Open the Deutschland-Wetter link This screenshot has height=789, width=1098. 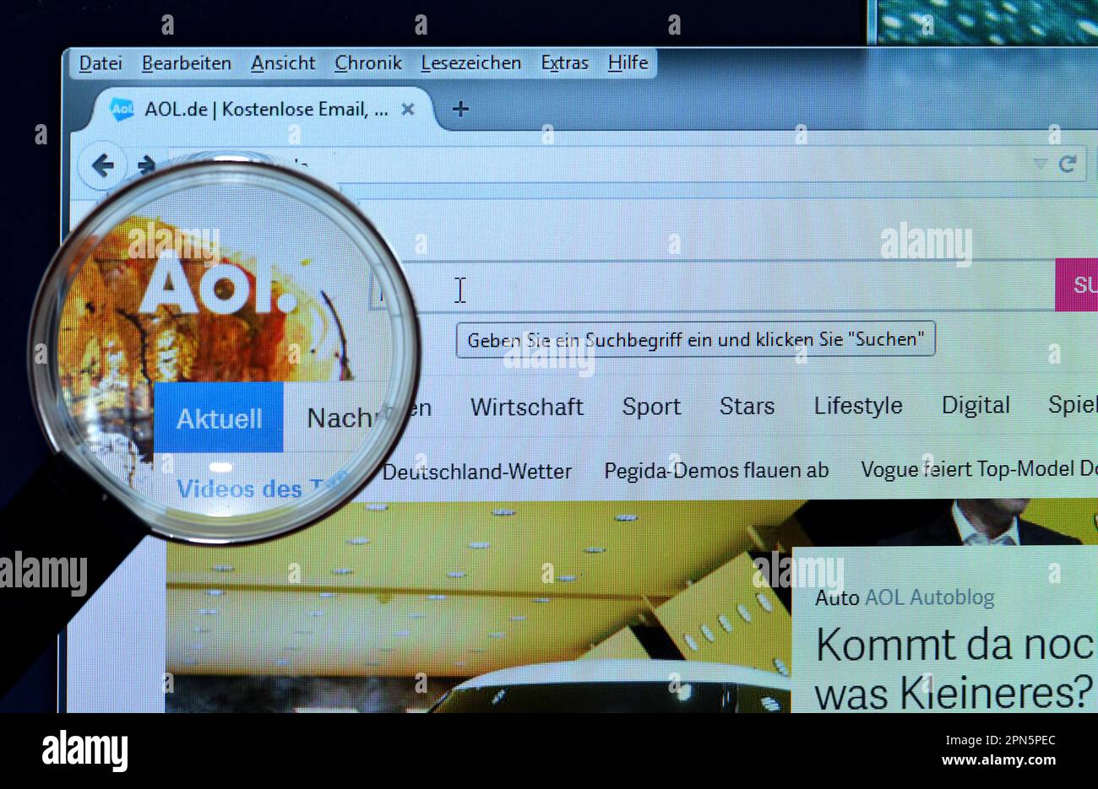(477, 472)
